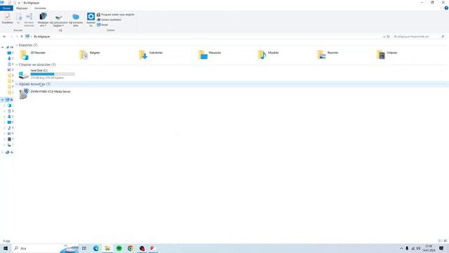This screenshot has width=449, height=253.
Task: Open Google Chrome from taskbar
Action: (x=130, y=248)
